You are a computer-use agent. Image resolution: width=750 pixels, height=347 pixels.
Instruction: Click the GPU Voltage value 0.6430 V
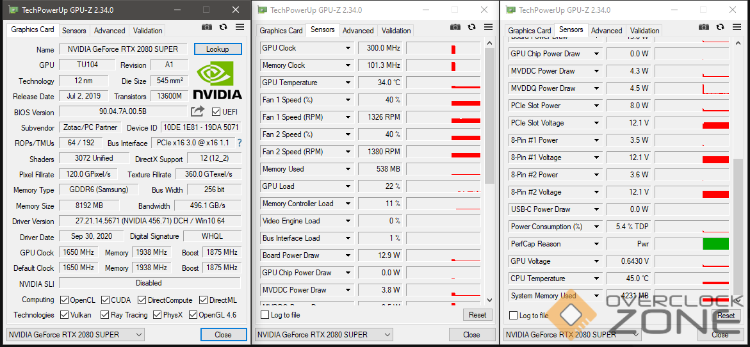[x=630, y=261]
